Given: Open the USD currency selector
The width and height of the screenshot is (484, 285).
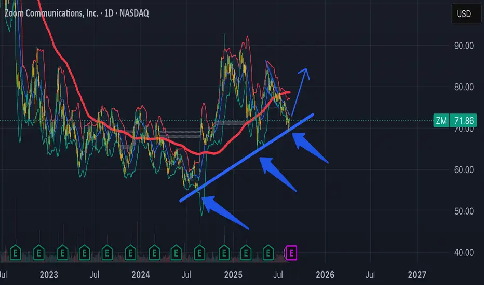Looking at the screenshot, I should pos(466,13).
